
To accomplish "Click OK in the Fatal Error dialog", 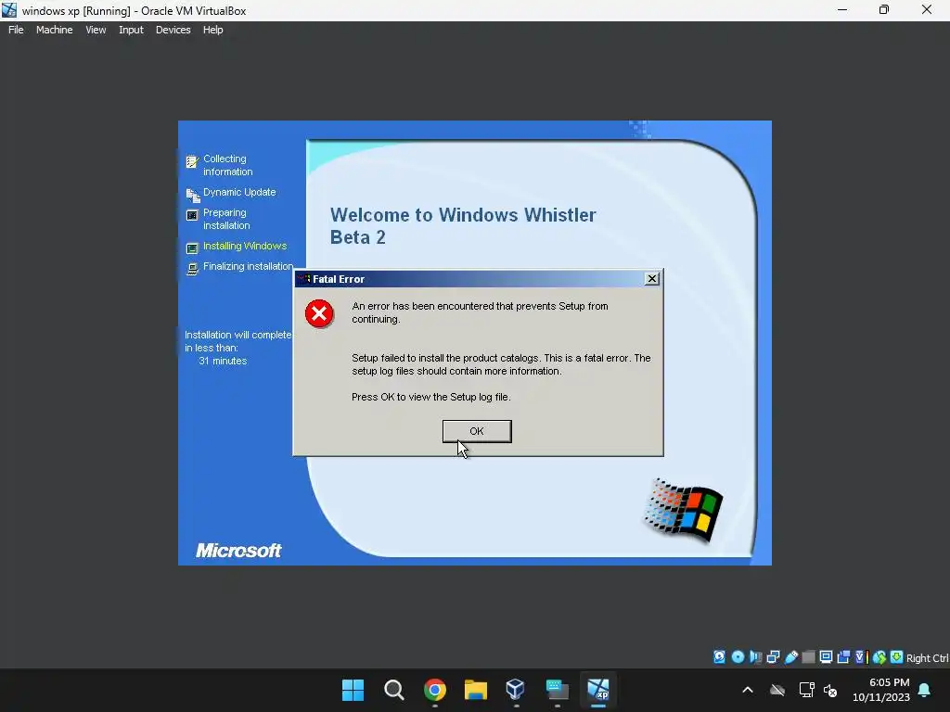I will pos(477,431).
